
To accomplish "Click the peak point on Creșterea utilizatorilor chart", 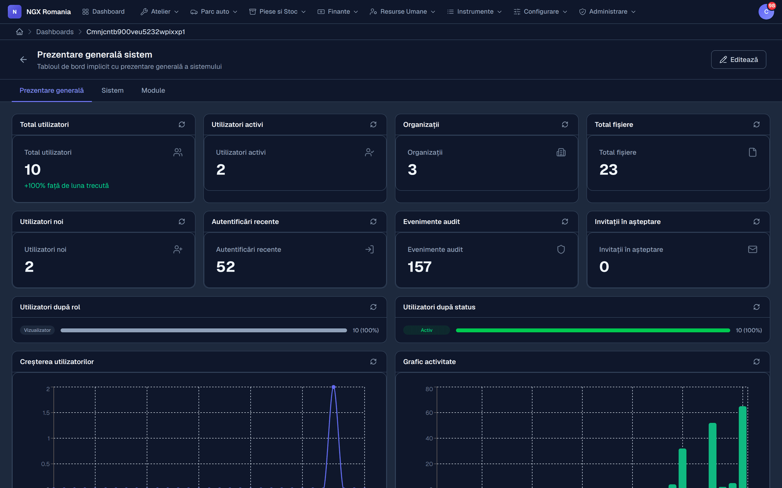I will point(334,387).
